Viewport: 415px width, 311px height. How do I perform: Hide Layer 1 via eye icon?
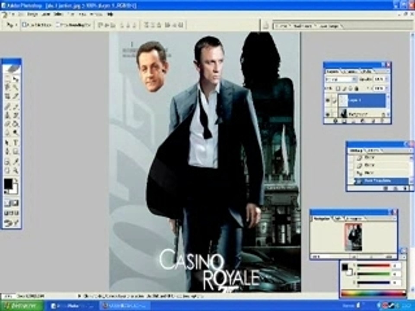point(328,100)
